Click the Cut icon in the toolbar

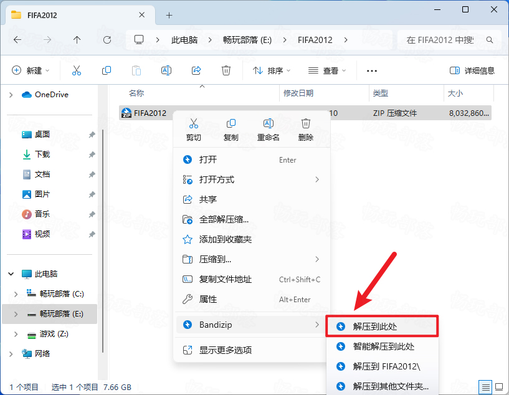coord(77,70)
